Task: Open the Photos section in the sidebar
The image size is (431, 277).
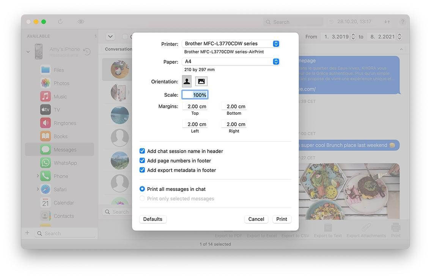Action: pos(45,83)
